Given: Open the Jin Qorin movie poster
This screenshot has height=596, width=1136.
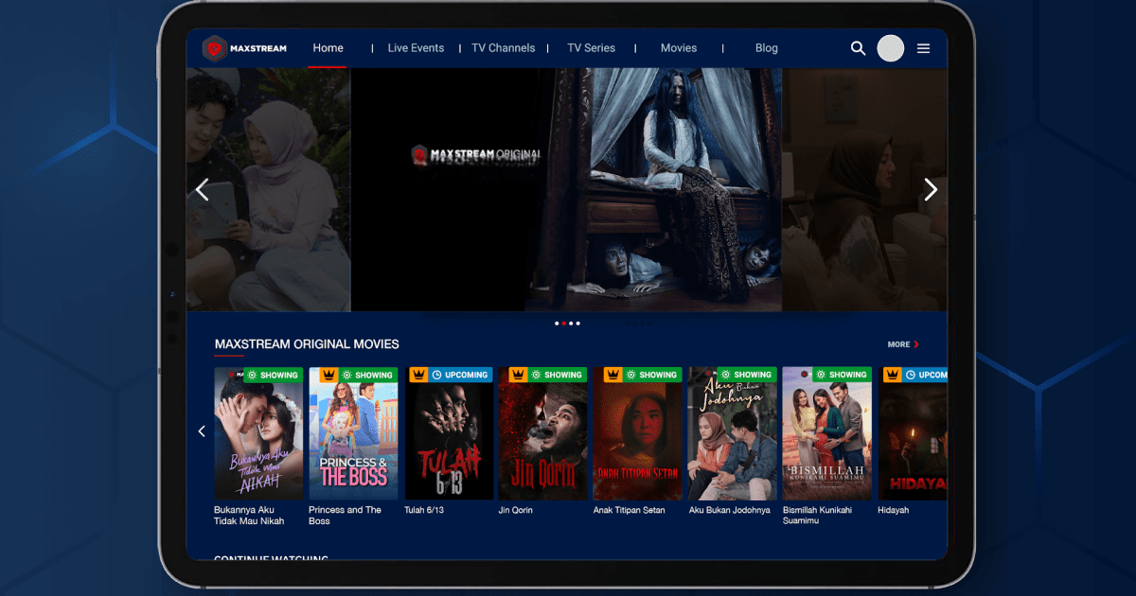Looking at the screenshot, I should click(x=542, y=435).
